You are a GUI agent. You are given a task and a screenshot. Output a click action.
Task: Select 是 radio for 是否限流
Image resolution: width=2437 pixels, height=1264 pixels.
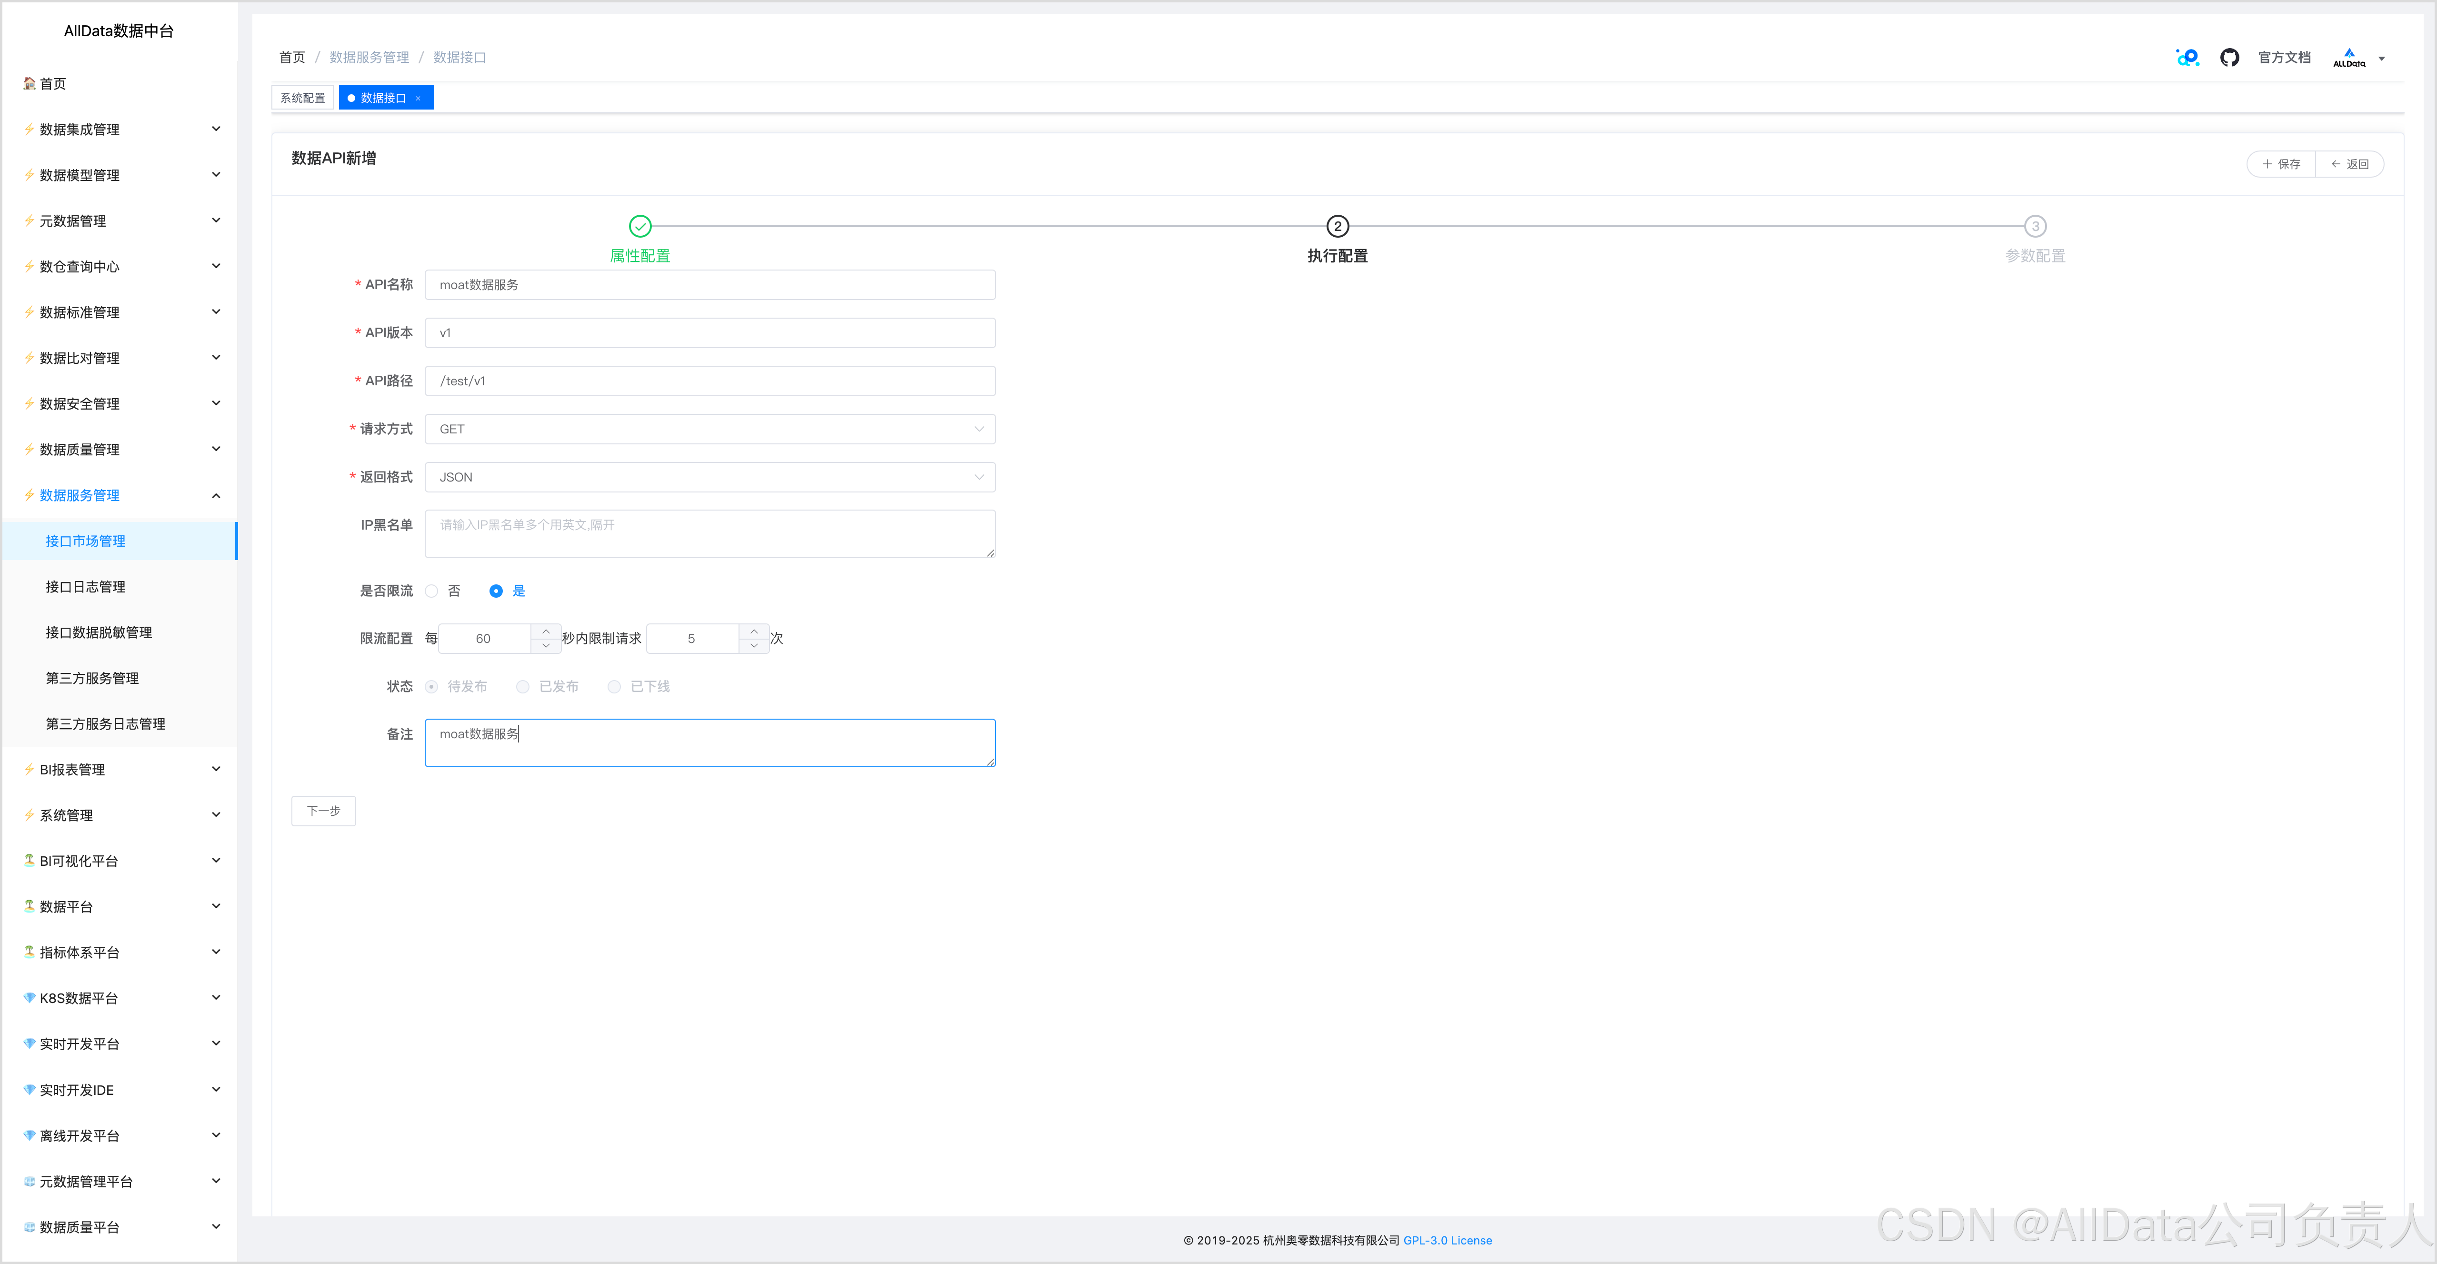[496, 591]
